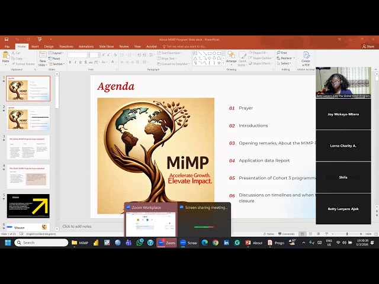Click Find in Editing group

282,53
